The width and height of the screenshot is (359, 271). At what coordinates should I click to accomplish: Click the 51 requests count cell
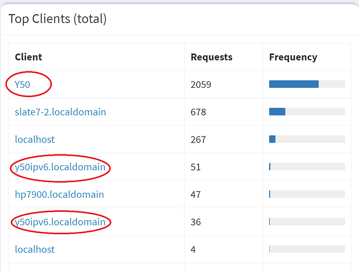coord(195,167)
